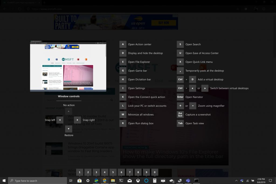Click the Type here to search box

(x=37, y=181)
